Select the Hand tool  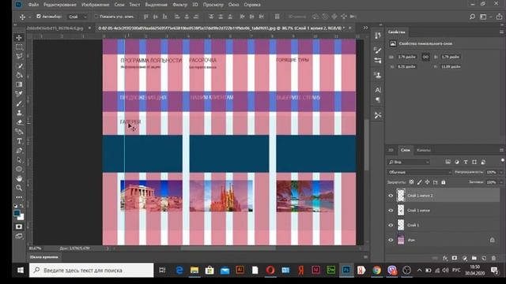click(19, 178)
